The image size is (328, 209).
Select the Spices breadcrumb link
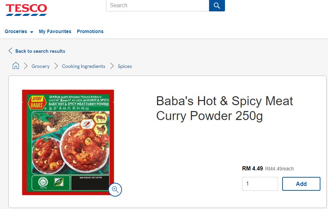pyautogui.click(x=125, y=66)
